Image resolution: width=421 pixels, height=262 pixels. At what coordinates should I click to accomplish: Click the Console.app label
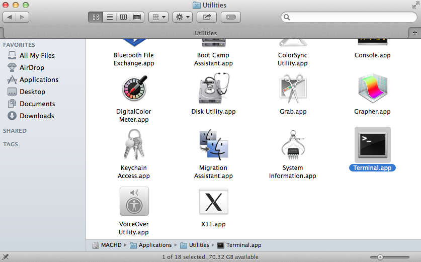pyautogui.click(x=372, y=55)
